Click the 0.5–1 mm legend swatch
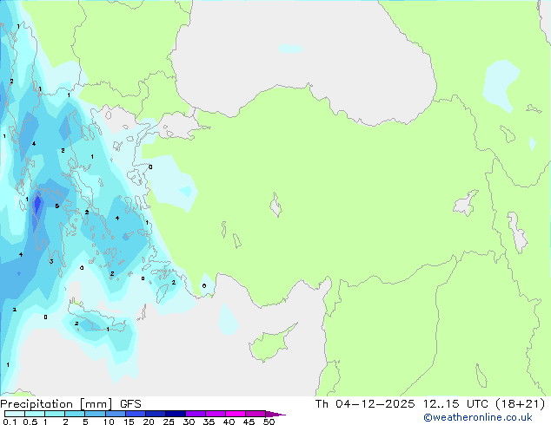Screen dimensions: 551x425 (35, 414)
